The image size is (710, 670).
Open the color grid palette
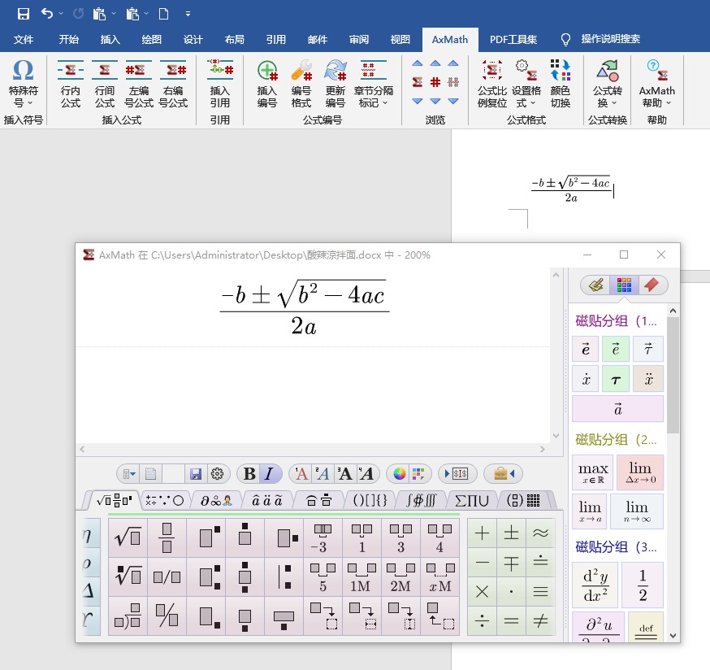(x=419, y=474)
